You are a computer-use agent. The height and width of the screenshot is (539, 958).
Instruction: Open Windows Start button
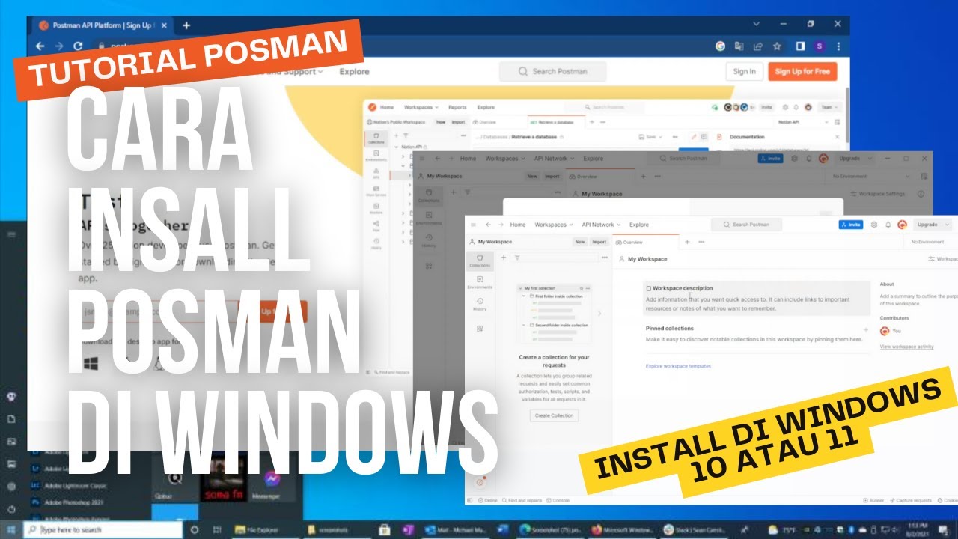11,529
